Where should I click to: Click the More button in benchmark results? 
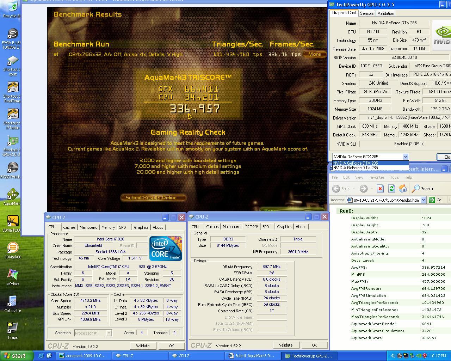click(314, 54)
